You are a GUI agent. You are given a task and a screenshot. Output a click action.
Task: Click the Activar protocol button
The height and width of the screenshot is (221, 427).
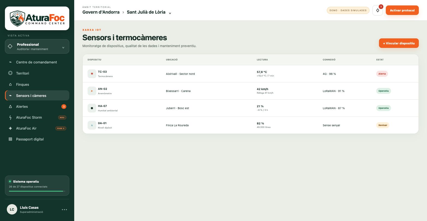pyautogui.click(x=402, y=10)
